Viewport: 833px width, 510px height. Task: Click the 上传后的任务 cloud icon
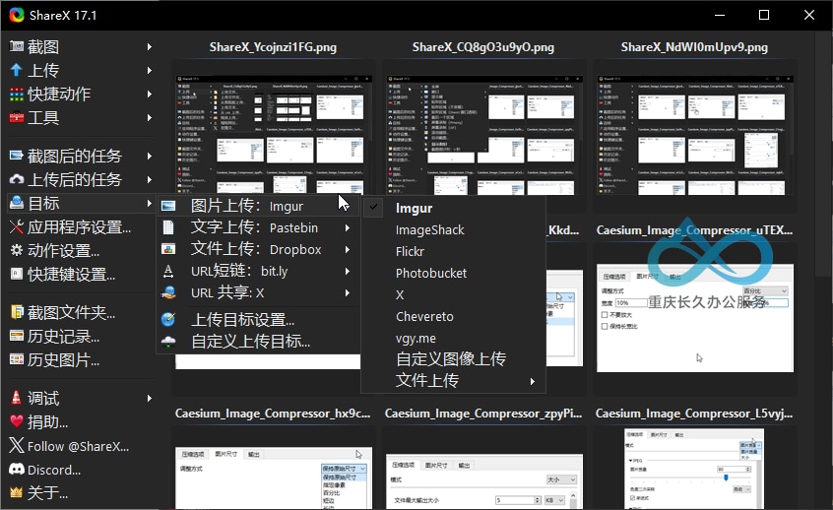coord(17,179)
